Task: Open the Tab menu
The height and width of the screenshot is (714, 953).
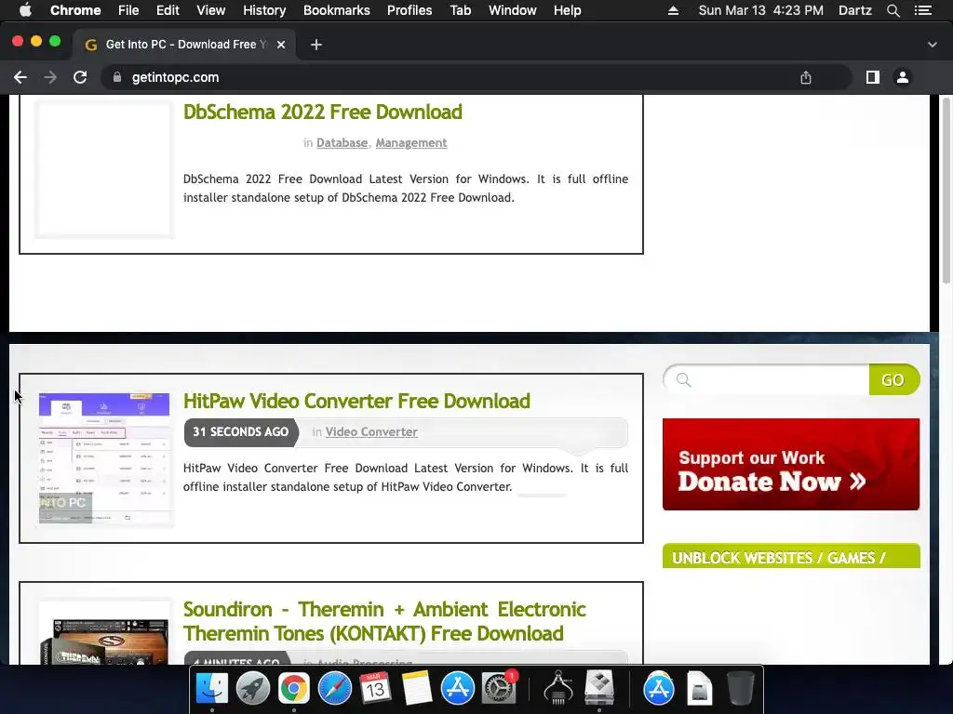Action: (x=460, y=10)
